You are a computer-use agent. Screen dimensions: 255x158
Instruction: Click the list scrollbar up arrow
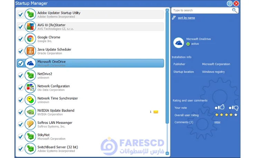pos(167,10)
